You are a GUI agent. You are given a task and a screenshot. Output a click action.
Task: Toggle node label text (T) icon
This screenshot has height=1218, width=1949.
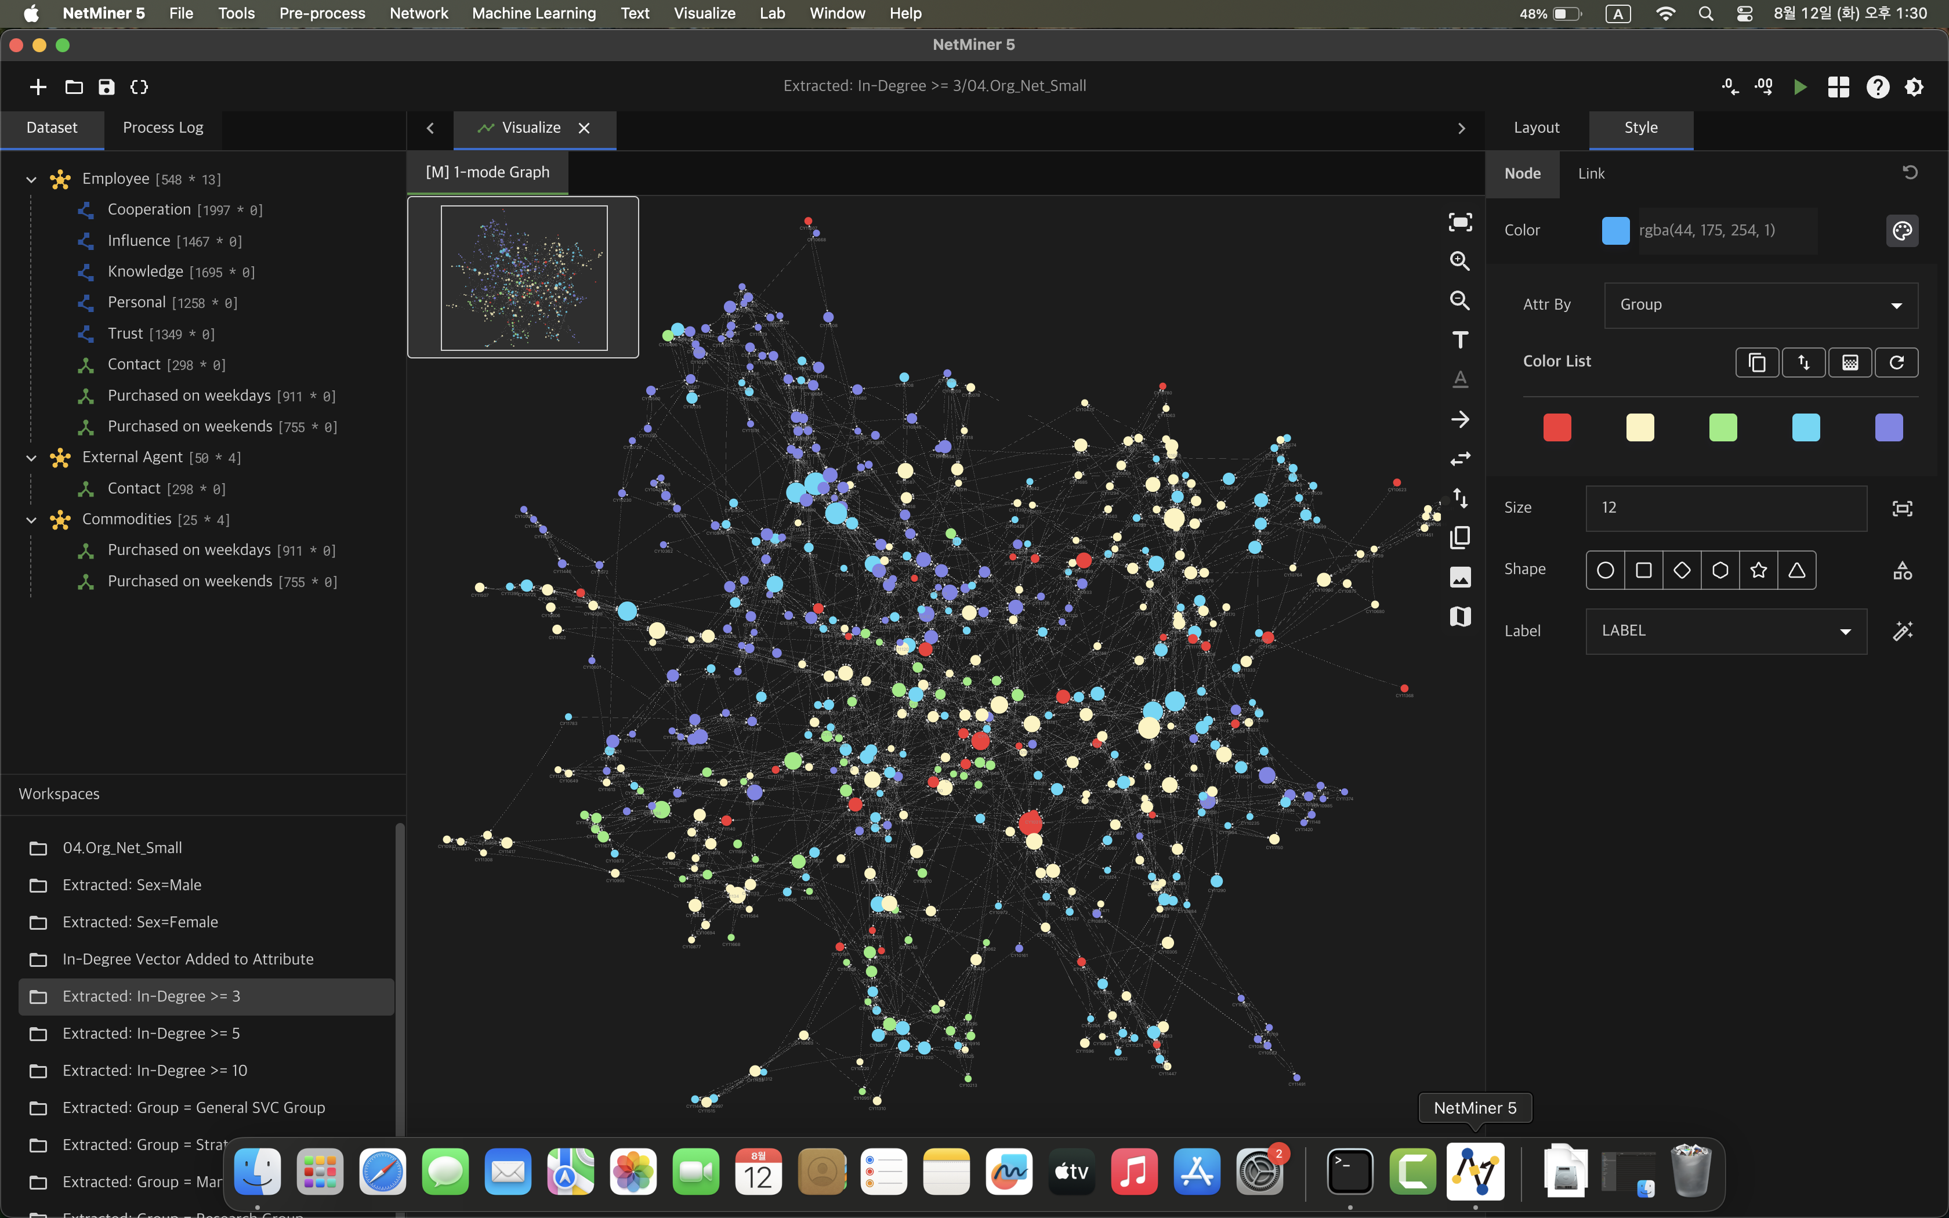1460,340
